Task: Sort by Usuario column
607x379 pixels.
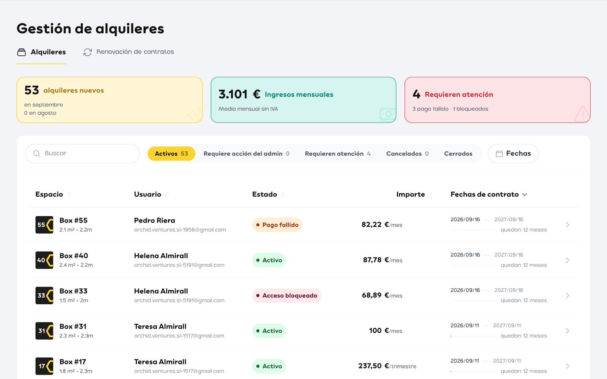Action: [151, 194]
